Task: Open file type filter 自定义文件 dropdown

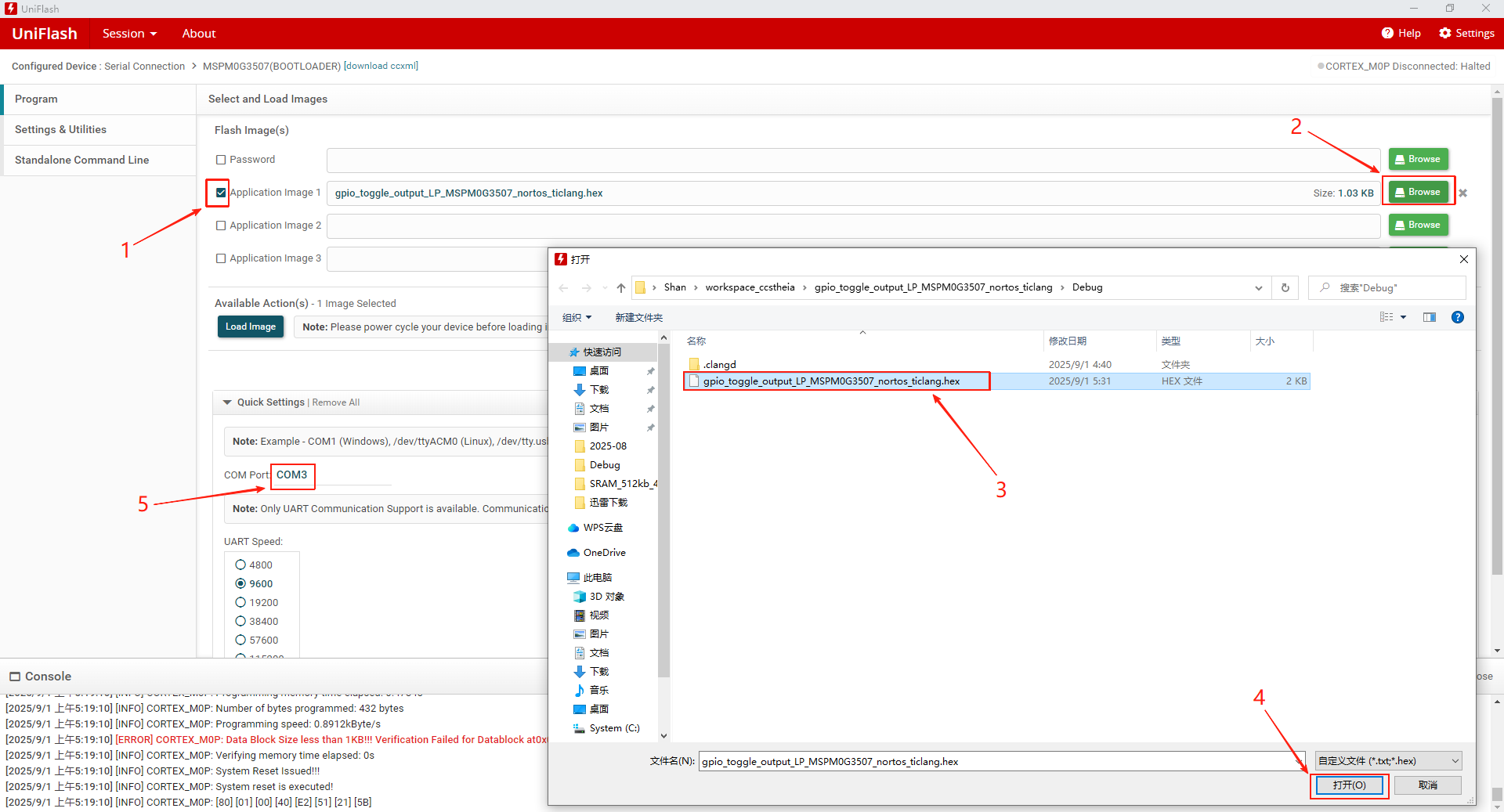Action: click(1388, 761)
